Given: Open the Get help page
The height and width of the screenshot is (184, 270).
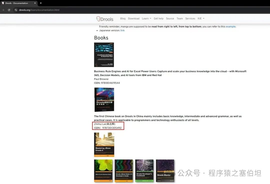Looking at the screenshot, I should coord(158,19).
